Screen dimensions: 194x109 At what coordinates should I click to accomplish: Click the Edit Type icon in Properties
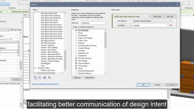click(x=12, y=30)
